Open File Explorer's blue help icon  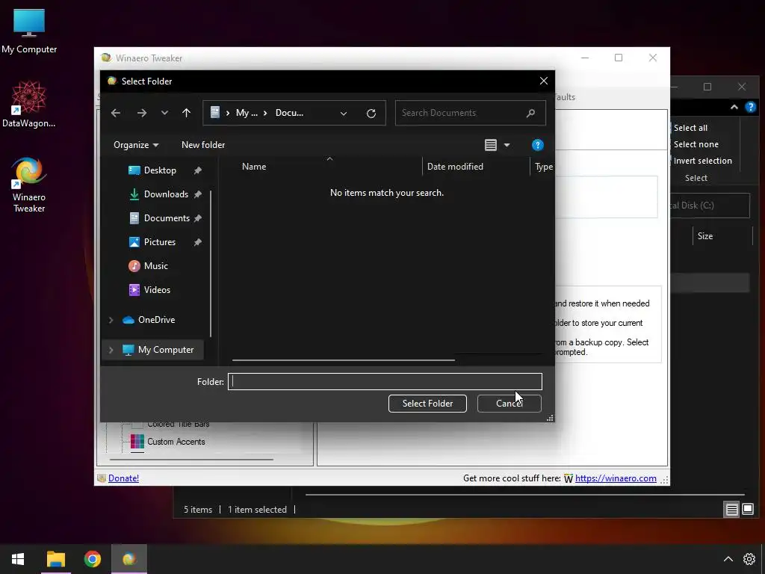(750, 107)
